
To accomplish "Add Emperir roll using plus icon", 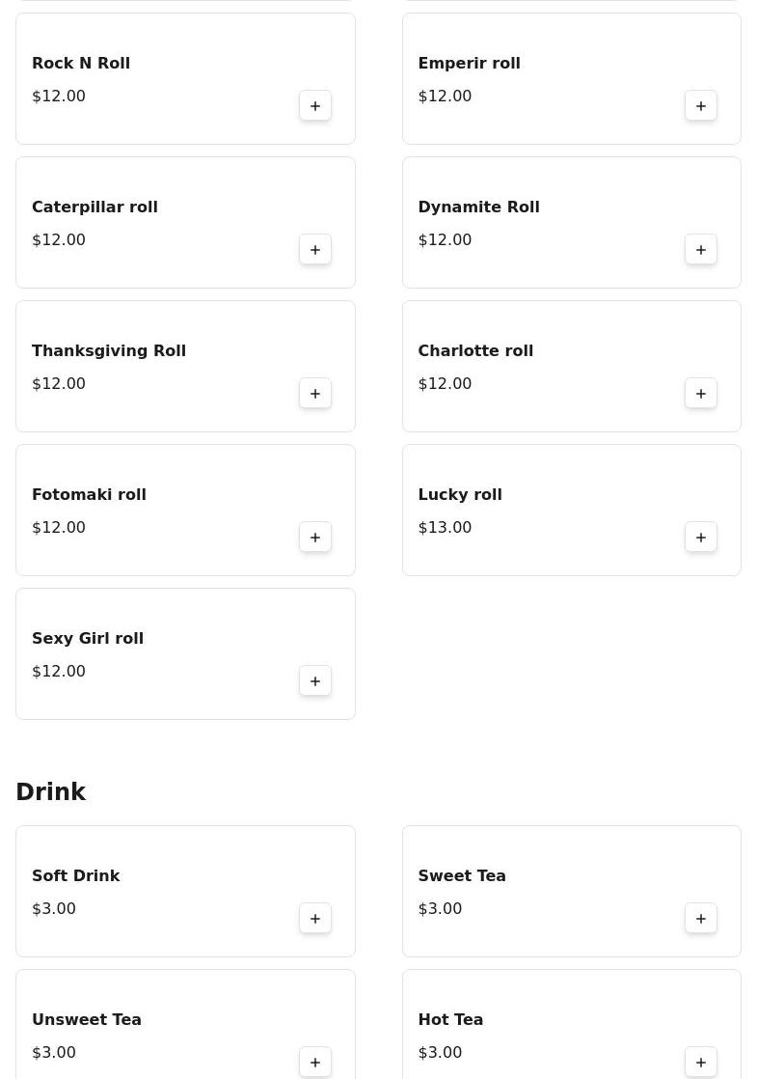I will [701, 106].
